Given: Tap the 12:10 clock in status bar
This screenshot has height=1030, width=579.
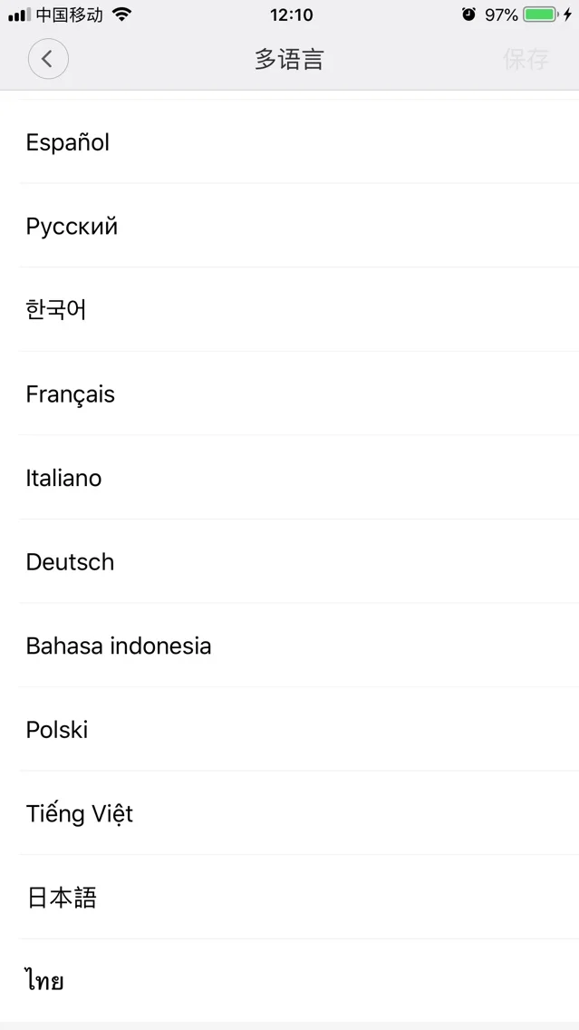Looking at the screenshot, I should tap(292, 15).
